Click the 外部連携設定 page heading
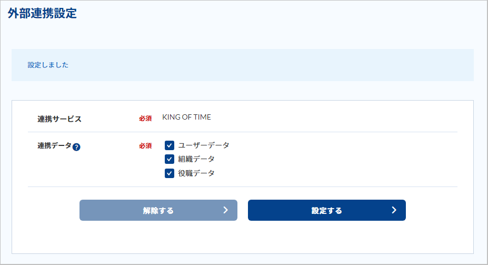This screenshot has width=488, height=265. pos(42,13)
